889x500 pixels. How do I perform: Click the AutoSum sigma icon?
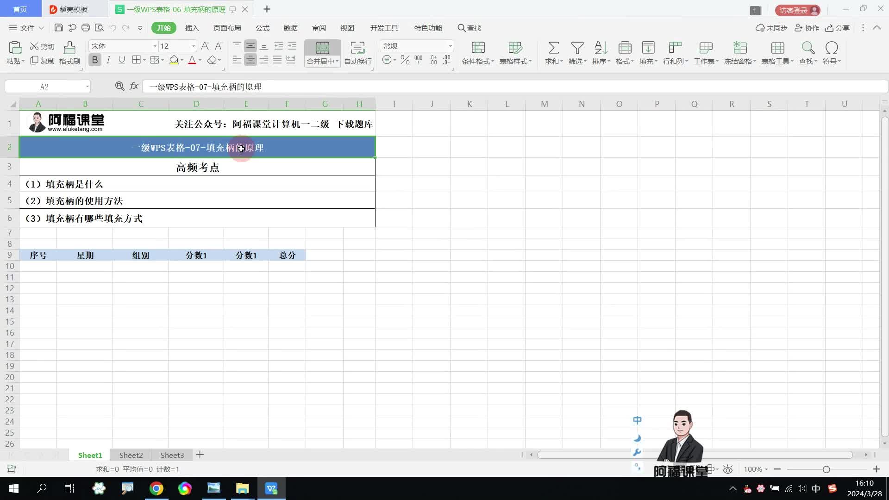553,48
